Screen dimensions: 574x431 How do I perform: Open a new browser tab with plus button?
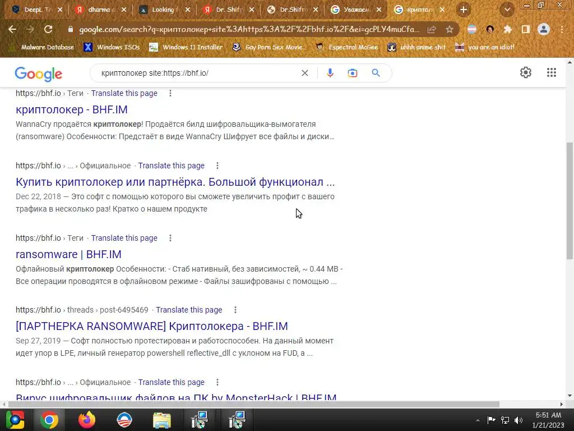click(464, 10)
